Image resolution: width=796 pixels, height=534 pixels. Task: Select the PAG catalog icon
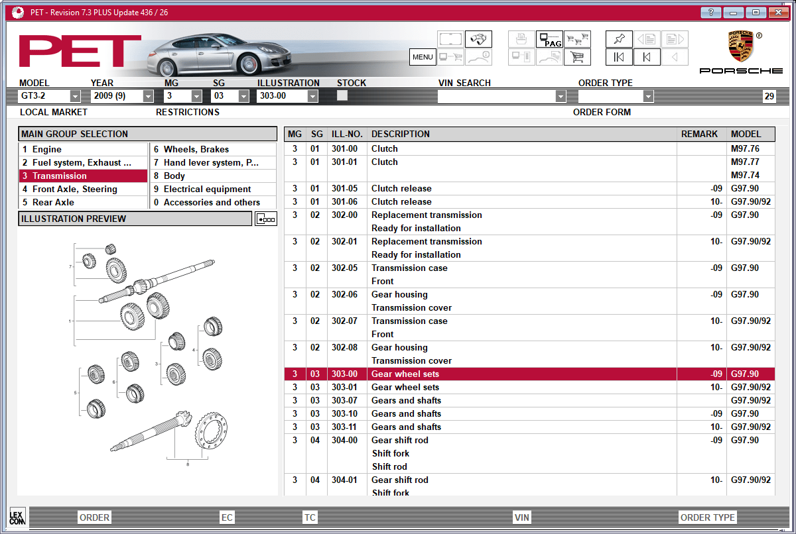tap(549, 39)
